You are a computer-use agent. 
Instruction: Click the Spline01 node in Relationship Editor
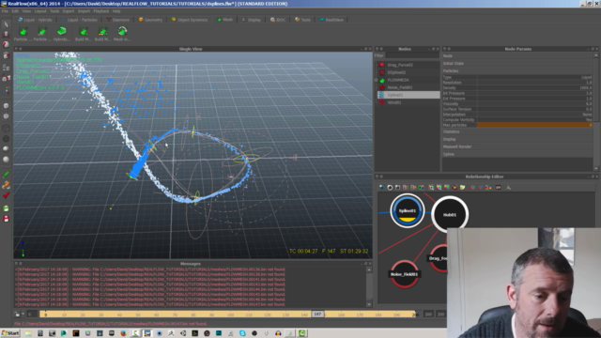click(407, 210)
